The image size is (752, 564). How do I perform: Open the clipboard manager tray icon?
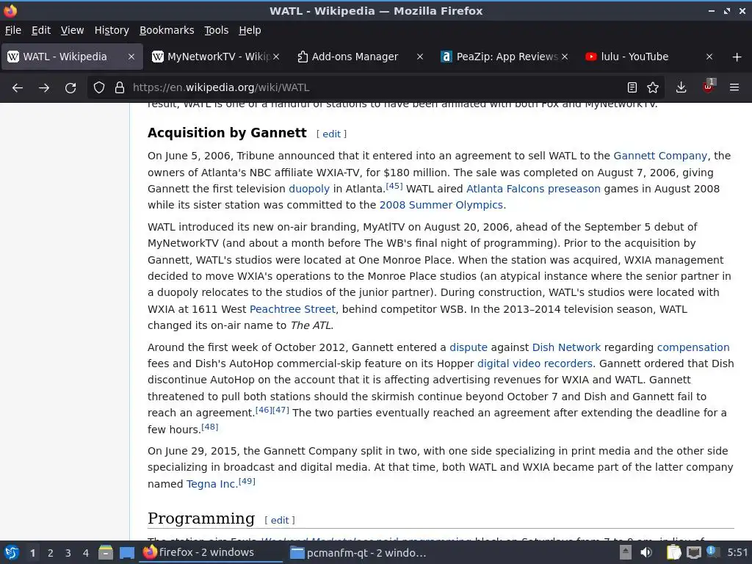pyautogui.click(x=674, y=552)
